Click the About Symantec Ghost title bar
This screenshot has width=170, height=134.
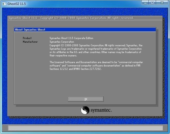point(85,29)
